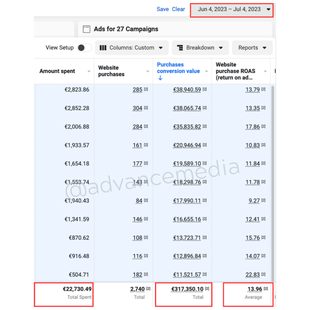310x310 pixels.
Task: Click the Website purchase ROAS column caret
Action: (265, 71)
